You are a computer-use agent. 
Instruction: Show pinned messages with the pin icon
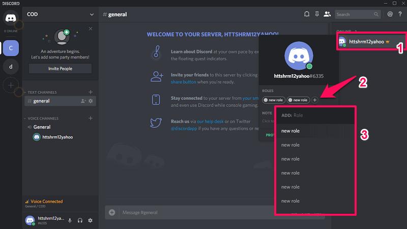pos(317,14)
